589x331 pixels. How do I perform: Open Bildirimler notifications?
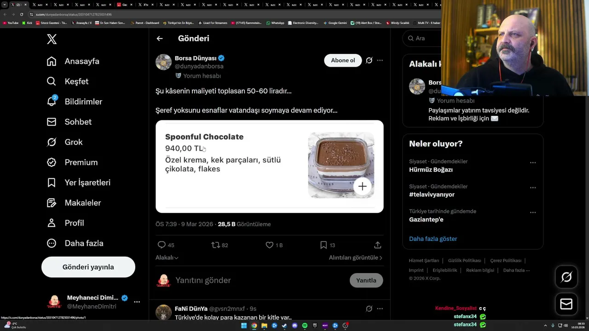[x=75, y=102]
